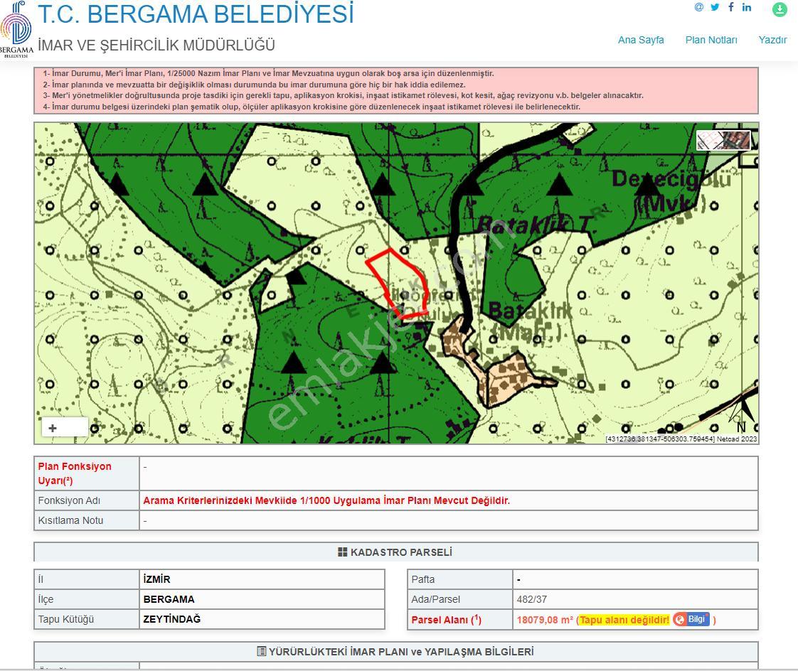The width and height of the screenshot is (798, 671).
Task: Select parcel area value 18079,08 m²
Action: click(545, 620)
